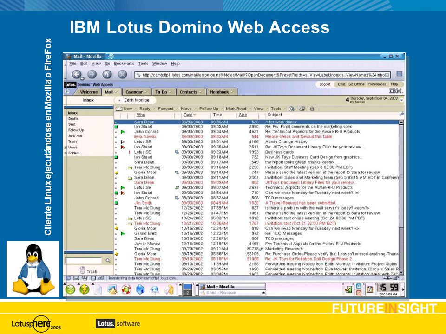Click the Chat link
This screenshot has height=334, width=446.
click(341, 84)
